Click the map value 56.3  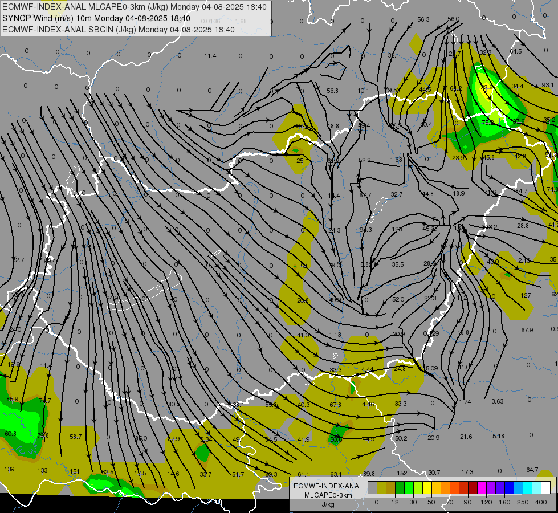tap(423, 19)
